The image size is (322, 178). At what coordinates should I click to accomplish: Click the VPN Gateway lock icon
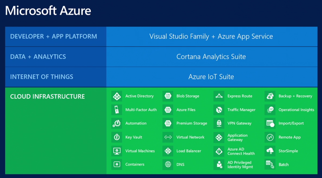click(219, 124)
